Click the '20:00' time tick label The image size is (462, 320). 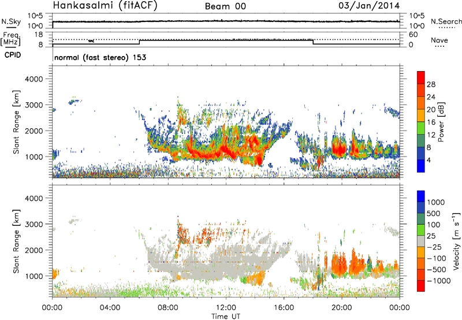coord(342,307)
